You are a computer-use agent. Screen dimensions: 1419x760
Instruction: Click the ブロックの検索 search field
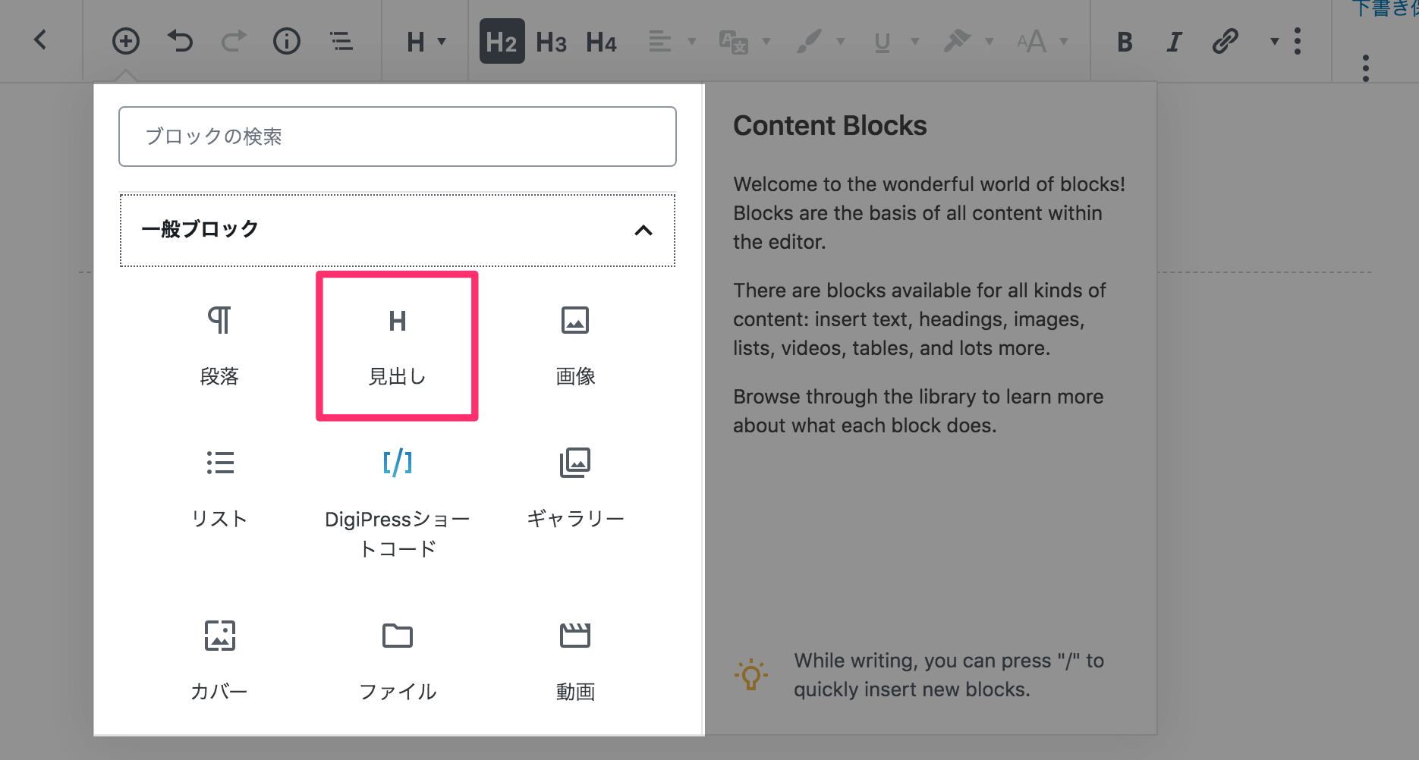click(x=397, y=137)
